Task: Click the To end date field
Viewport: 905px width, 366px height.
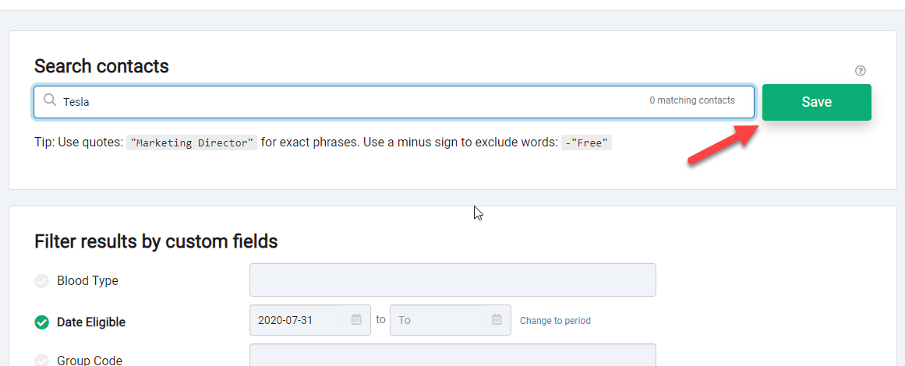Action: [x=451, y=320]
